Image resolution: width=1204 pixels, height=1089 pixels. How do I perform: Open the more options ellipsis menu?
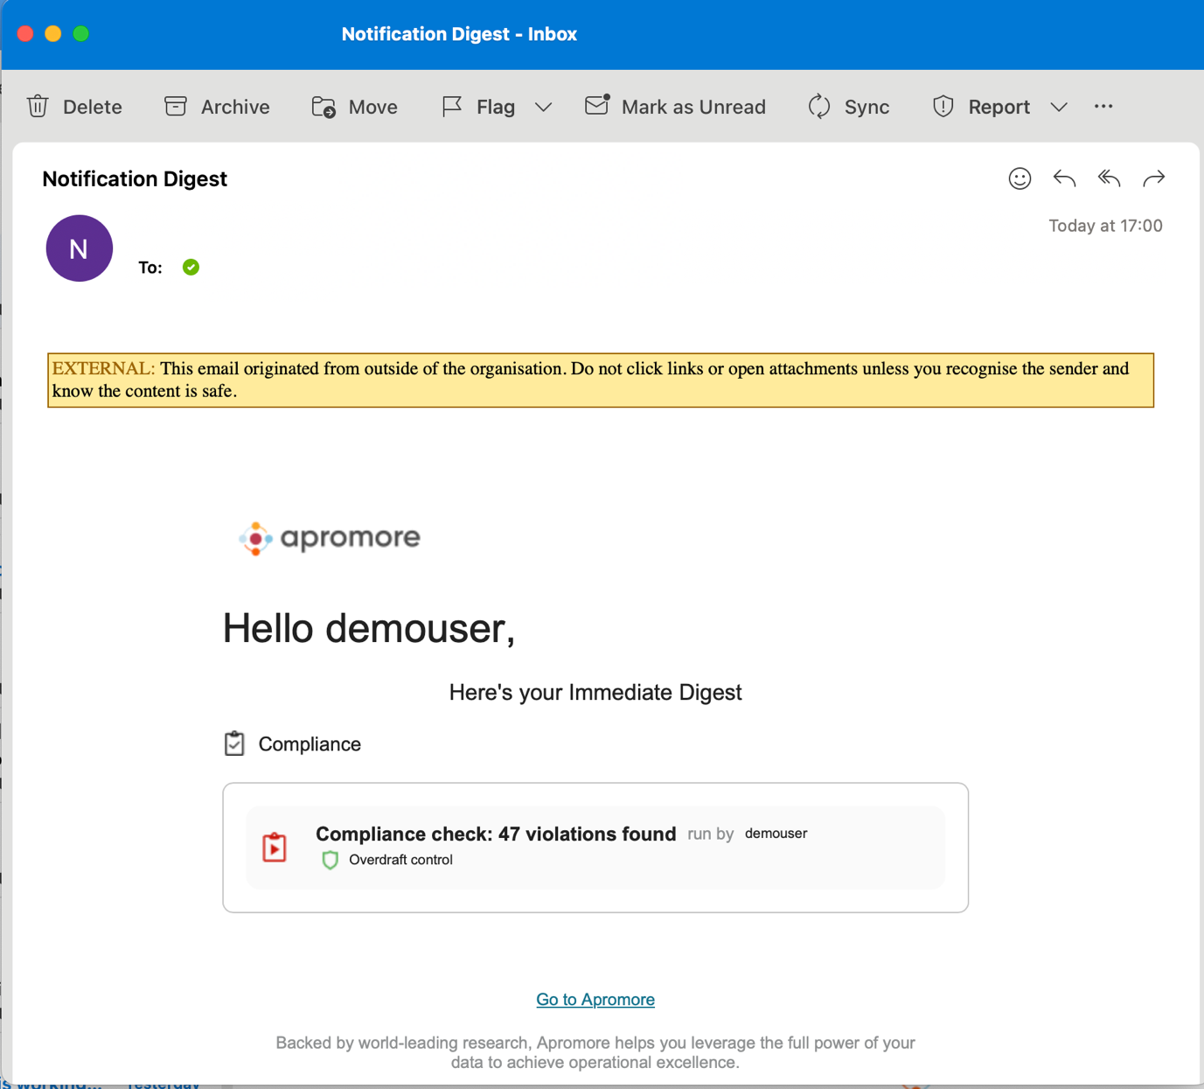[x=1103, y=107]
